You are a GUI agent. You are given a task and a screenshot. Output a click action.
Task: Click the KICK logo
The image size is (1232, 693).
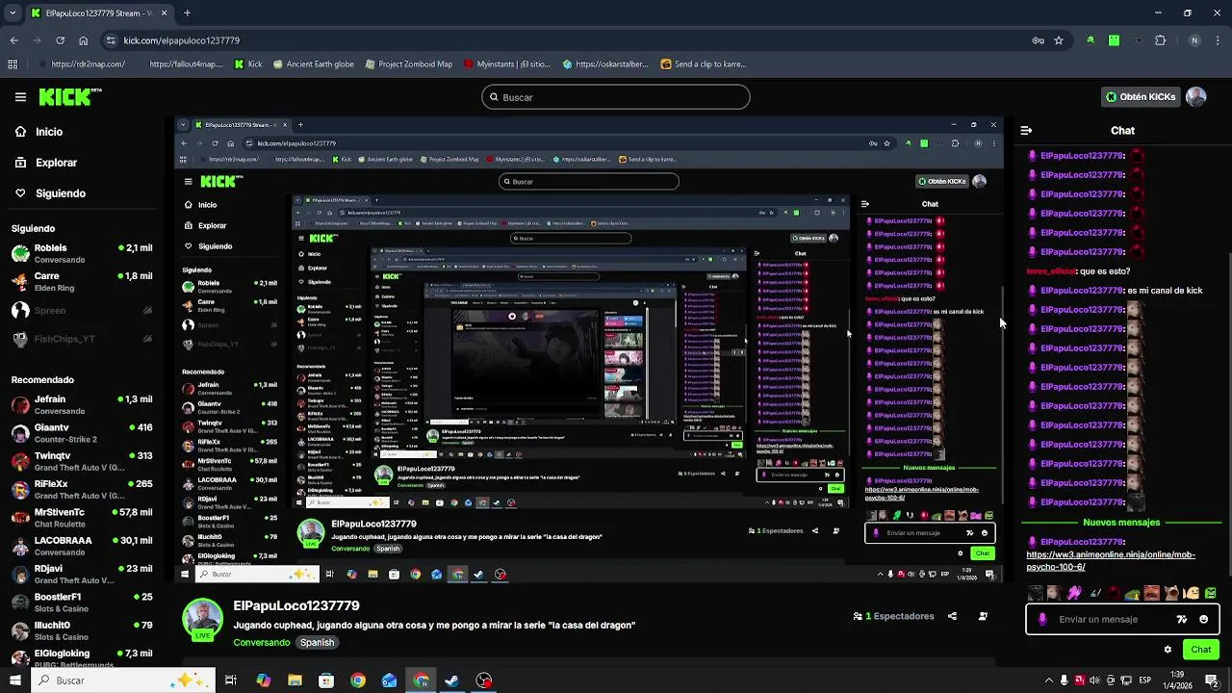69,96
